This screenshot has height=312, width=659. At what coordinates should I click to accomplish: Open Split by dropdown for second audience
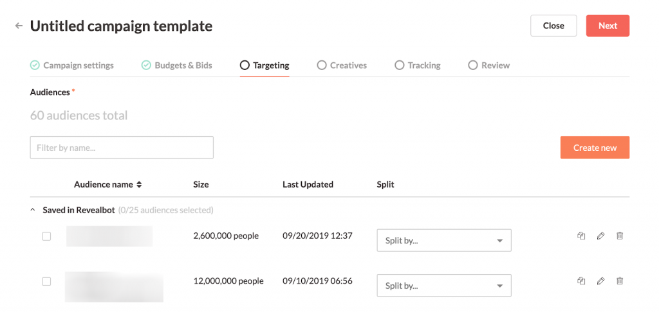[443, 286]
